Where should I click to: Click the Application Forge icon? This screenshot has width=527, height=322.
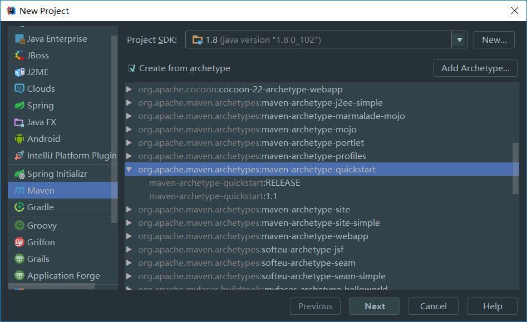(19, 276)
